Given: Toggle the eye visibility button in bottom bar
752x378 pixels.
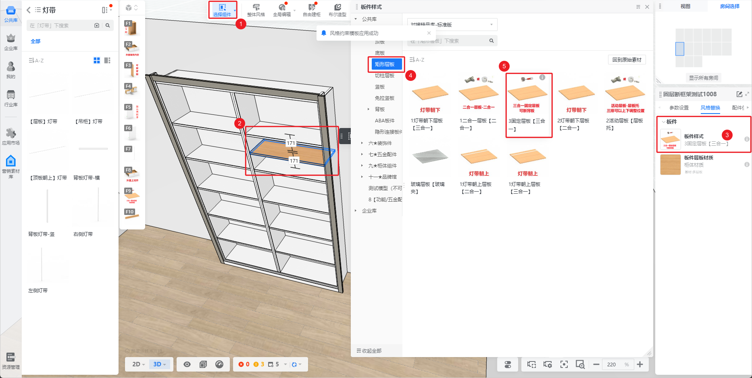Looking at the screenshot, I should 187,364.
